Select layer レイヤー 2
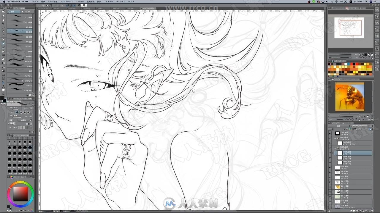 (353, 182)
